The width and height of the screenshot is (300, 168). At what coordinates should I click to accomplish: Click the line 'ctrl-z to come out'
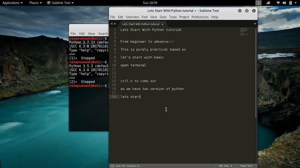click(x=138, y=81)
